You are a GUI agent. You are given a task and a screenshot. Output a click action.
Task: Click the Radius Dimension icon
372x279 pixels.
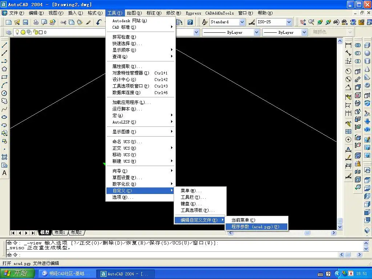click(x=348, y=71)
